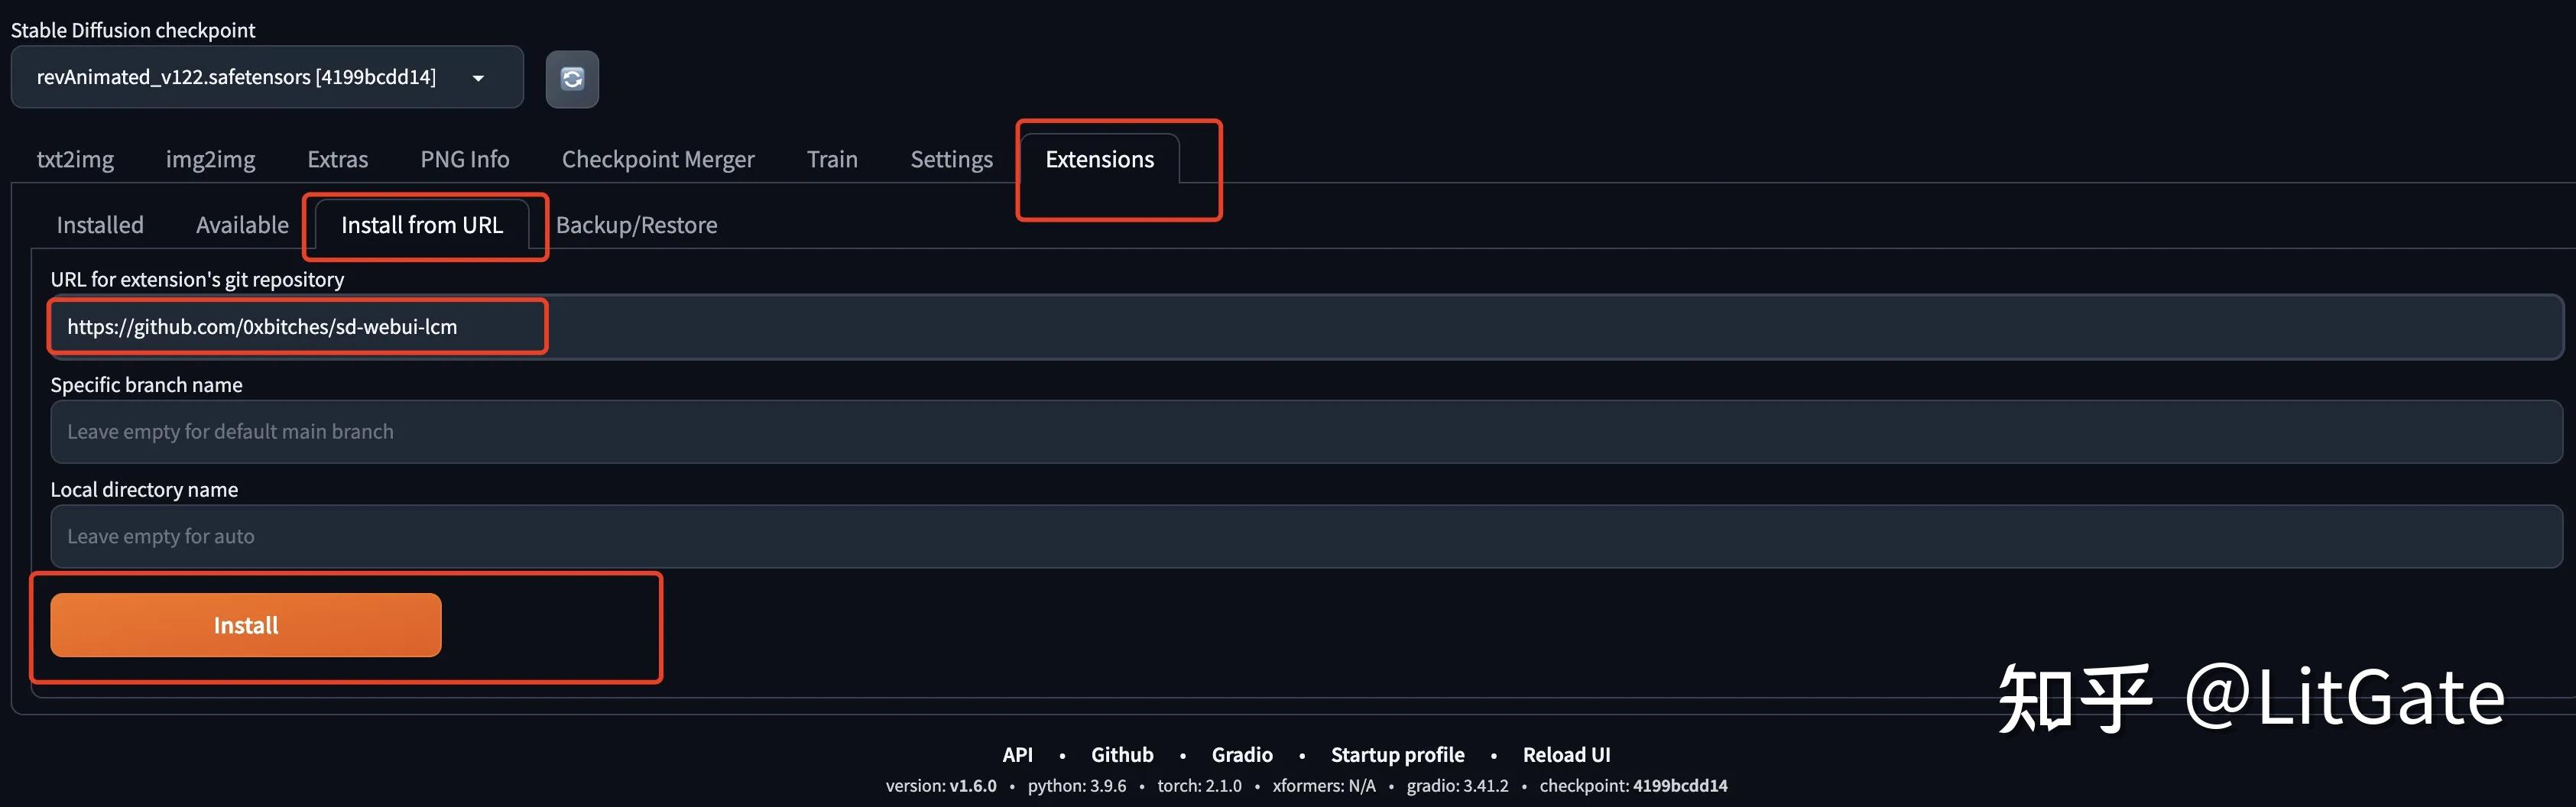Switch to the txt2img tab

pyautogui.click(x=75, y=160)
